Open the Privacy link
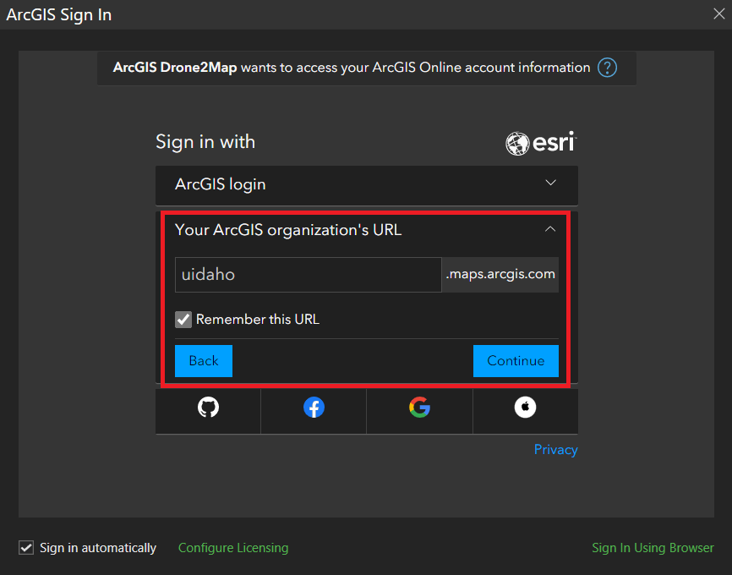Viewport: 732px width, 575px height. point(555,450)
